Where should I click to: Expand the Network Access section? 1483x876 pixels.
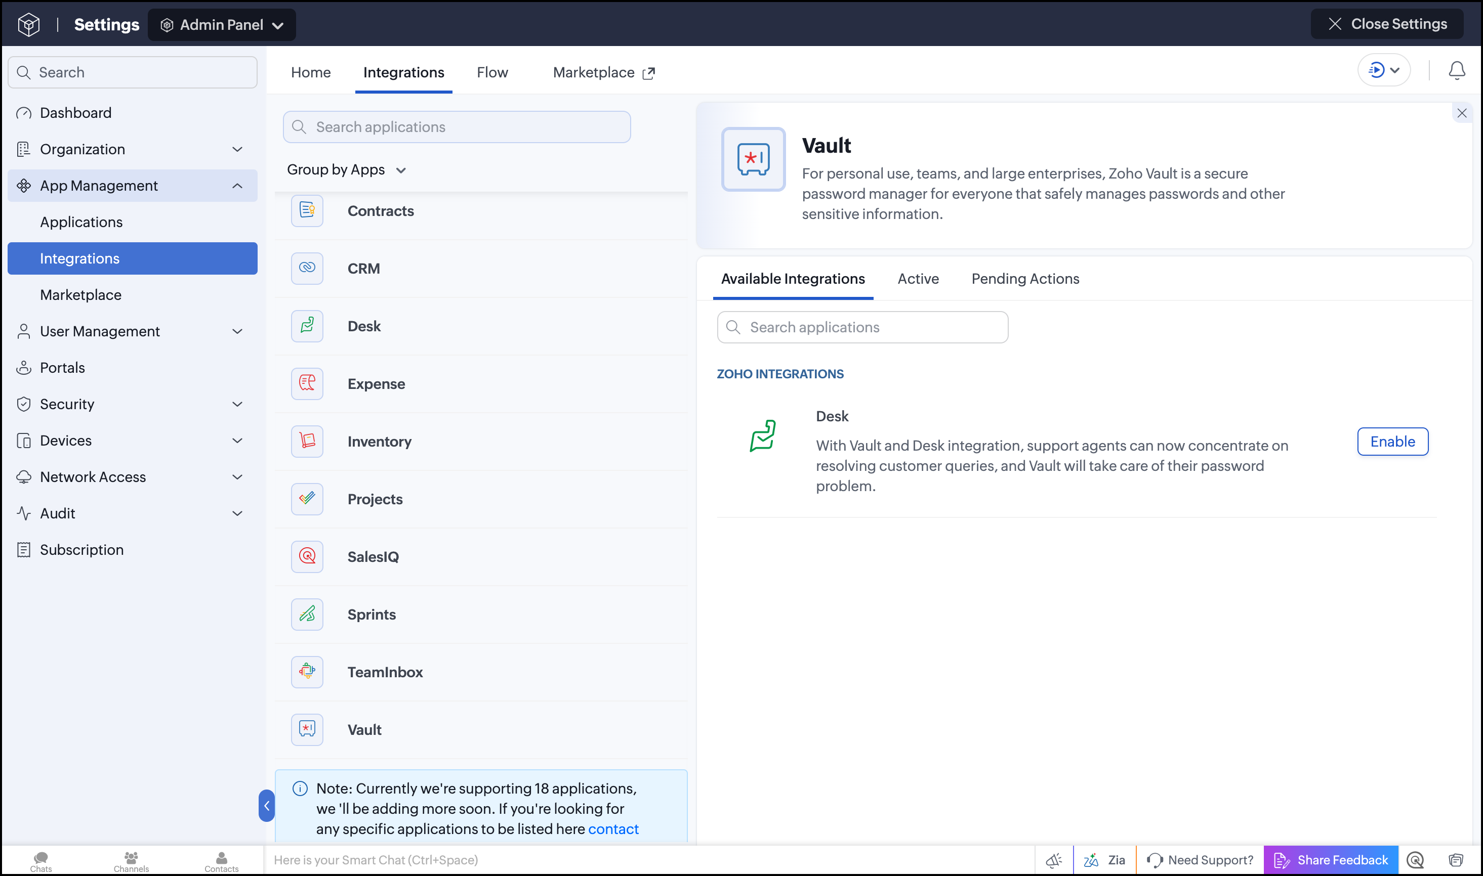(x=237, y=477)
